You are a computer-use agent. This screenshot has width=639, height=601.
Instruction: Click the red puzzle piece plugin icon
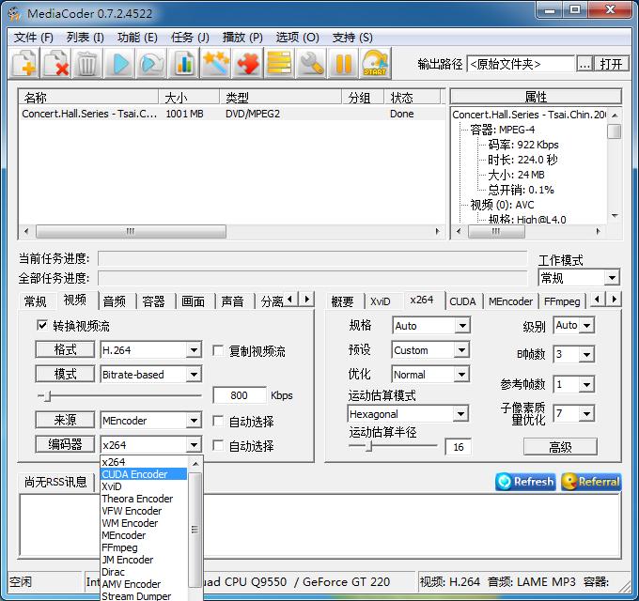coord(248,63)
